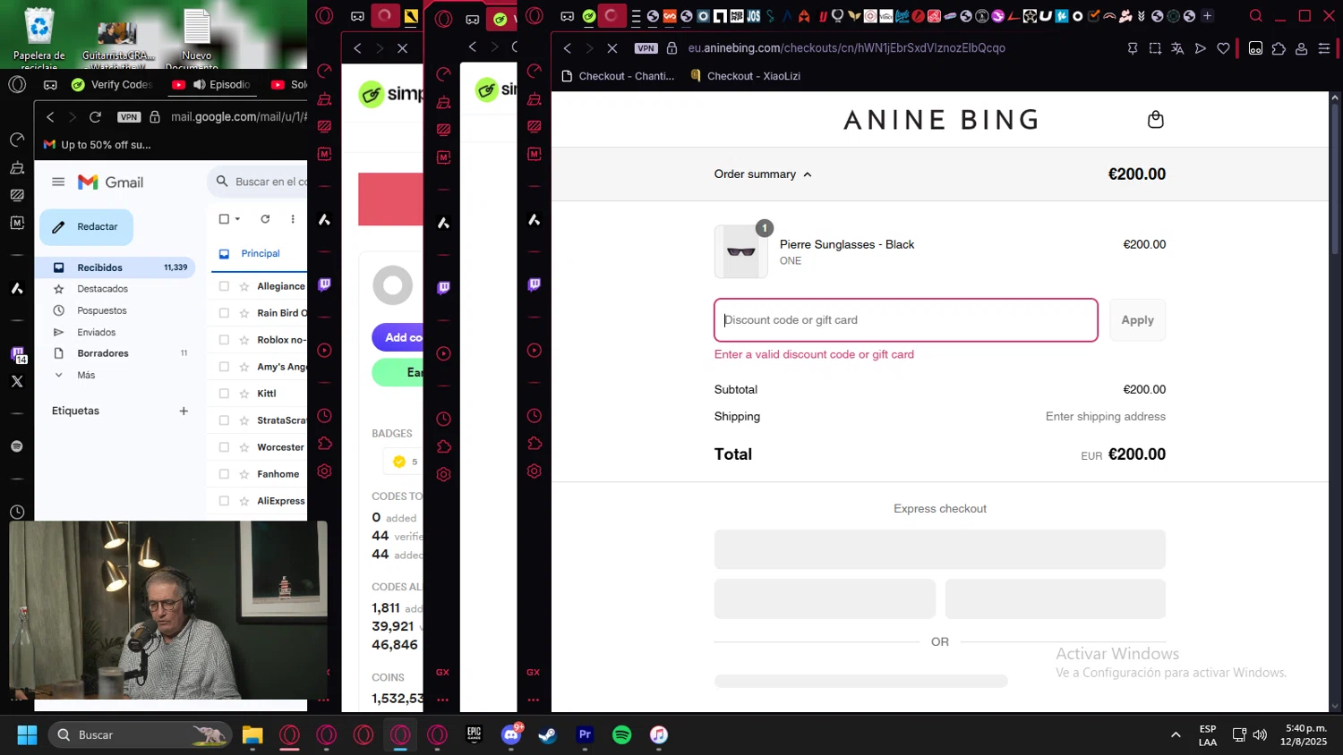Click the heart bookmark icon
Screen dimensions: 1343x755
click(1223, 48)
